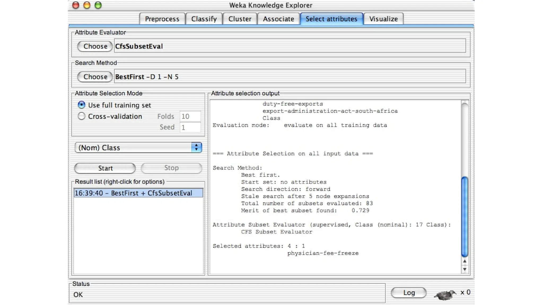Click scrollbar down arrow in output panel
The height and width of the screenshot is (305, 543).
pos(465,269)
